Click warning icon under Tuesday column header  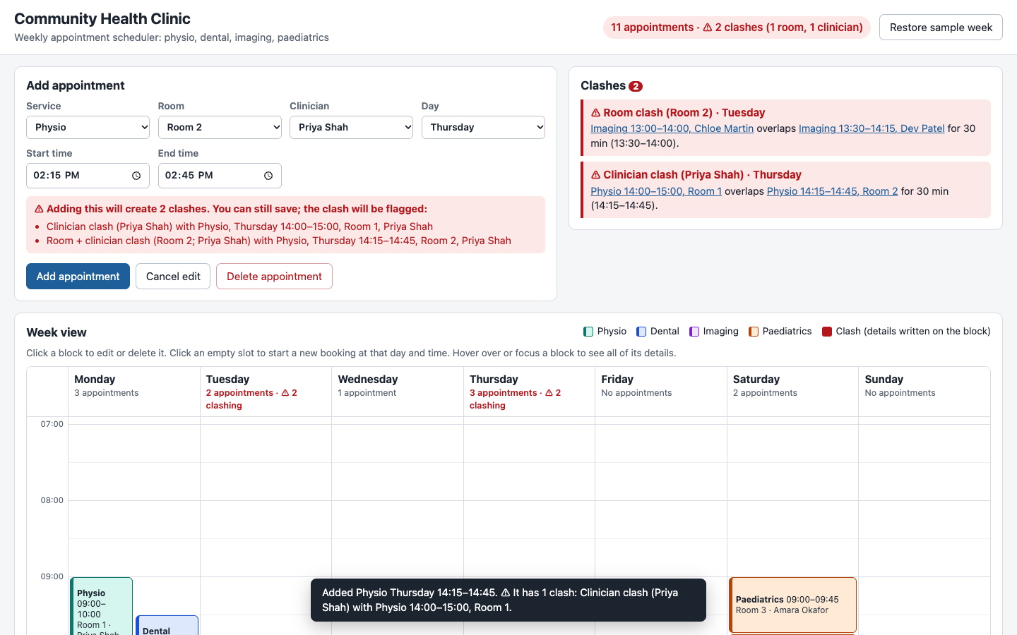[x=285, y=393]
